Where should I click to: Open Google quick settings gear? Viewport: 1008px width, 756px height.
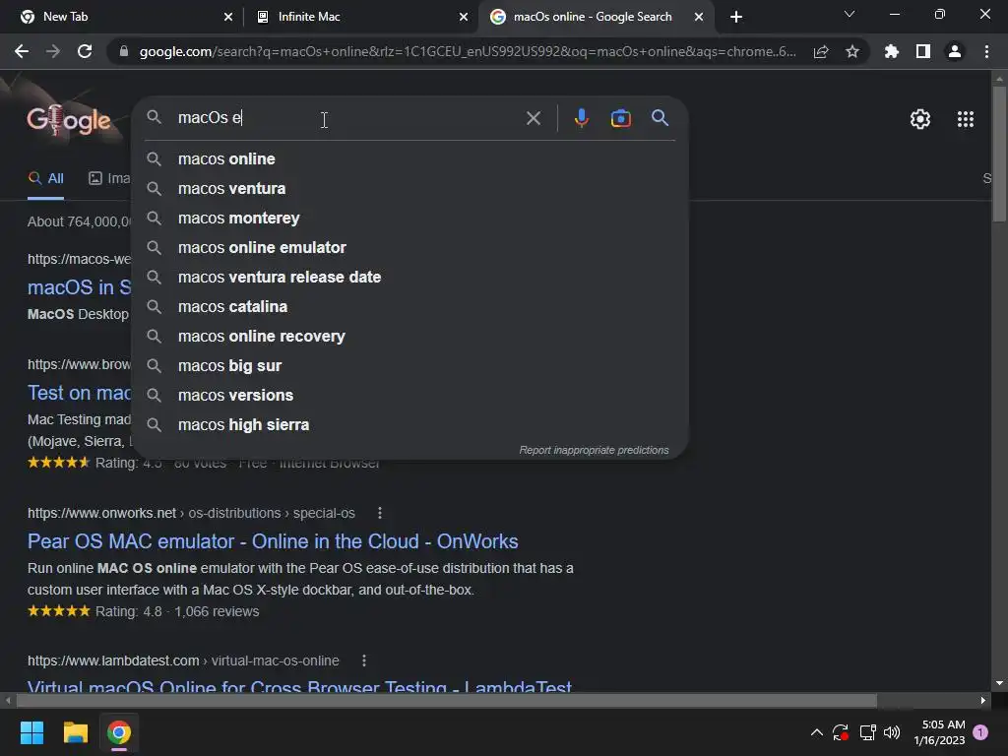pyautogui.click(x=920, y=119)
